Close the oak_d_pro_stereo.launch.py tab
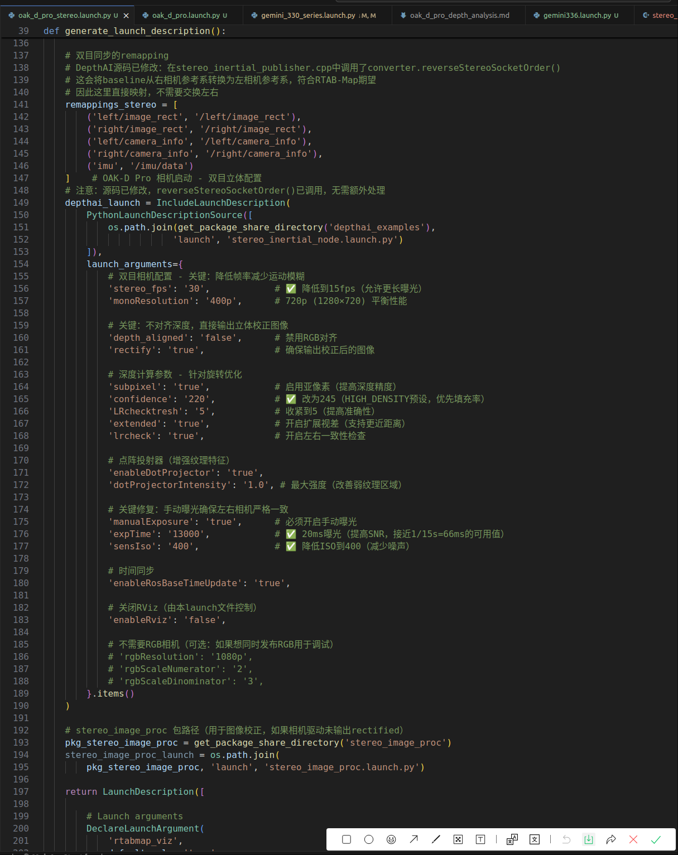This screenshot has height=855, width=678. click(126, 16)
